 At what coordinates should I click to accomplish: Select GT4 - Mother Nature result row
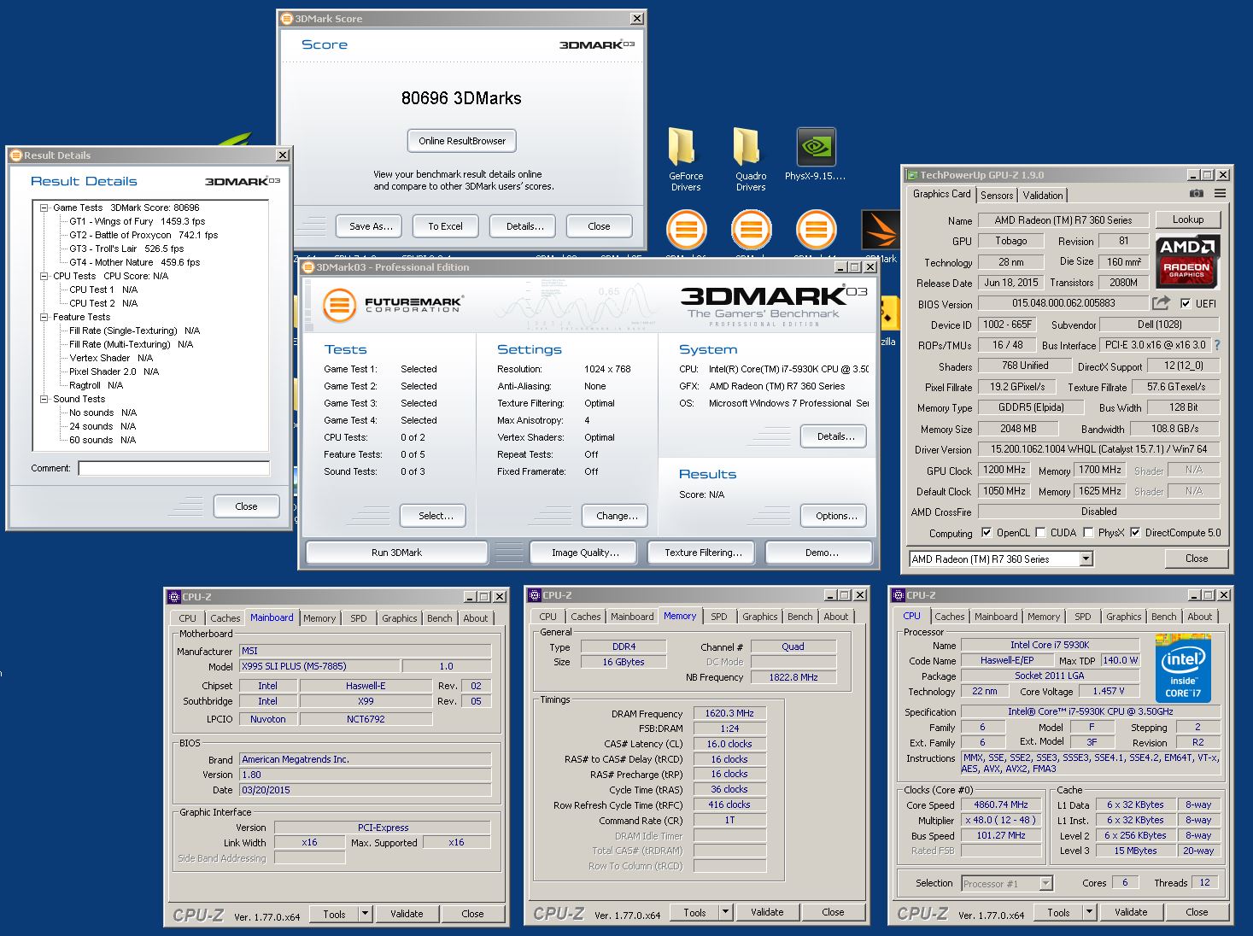pyautogui.click(x=135, y=262)
